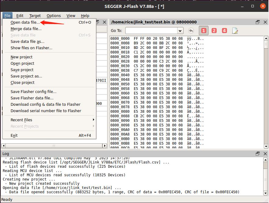
Task: Maximize the J-Flash window
Action: tap(253, 6)
